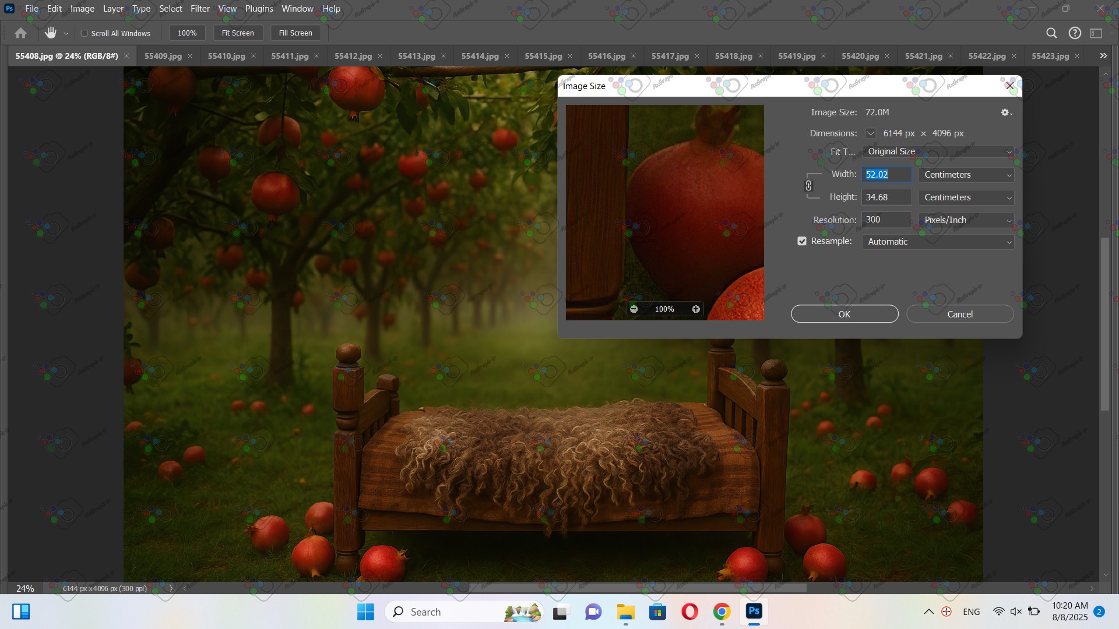
Task: Open the Help question mark icon
Action: pyautogui.click(x=1075, y=33)
